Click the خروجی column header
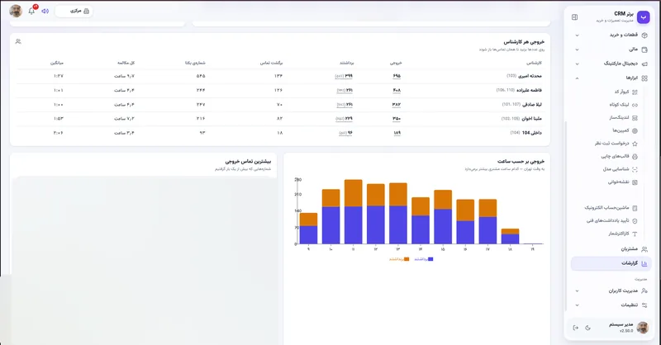 coord(396,63)
